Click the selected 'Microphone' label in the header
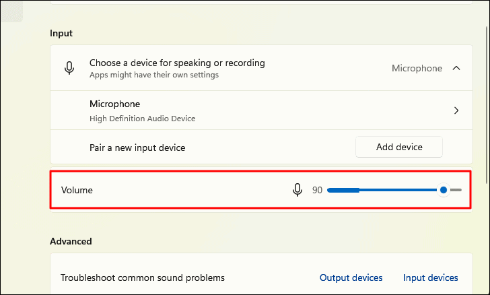Image resolution: width=490 pixels, height=295 pixels. pos(417,68)
